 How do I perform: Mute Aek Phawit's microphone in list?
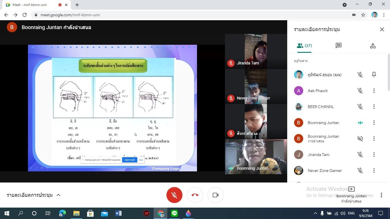pyautogui.click(x=360, y=91)
